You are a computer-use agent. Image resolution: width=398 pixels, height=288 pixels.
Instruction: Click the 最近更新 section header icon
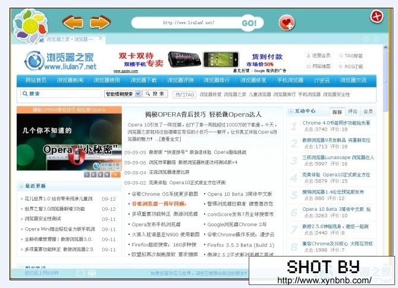pyautogui.click(x=21, y=186)
